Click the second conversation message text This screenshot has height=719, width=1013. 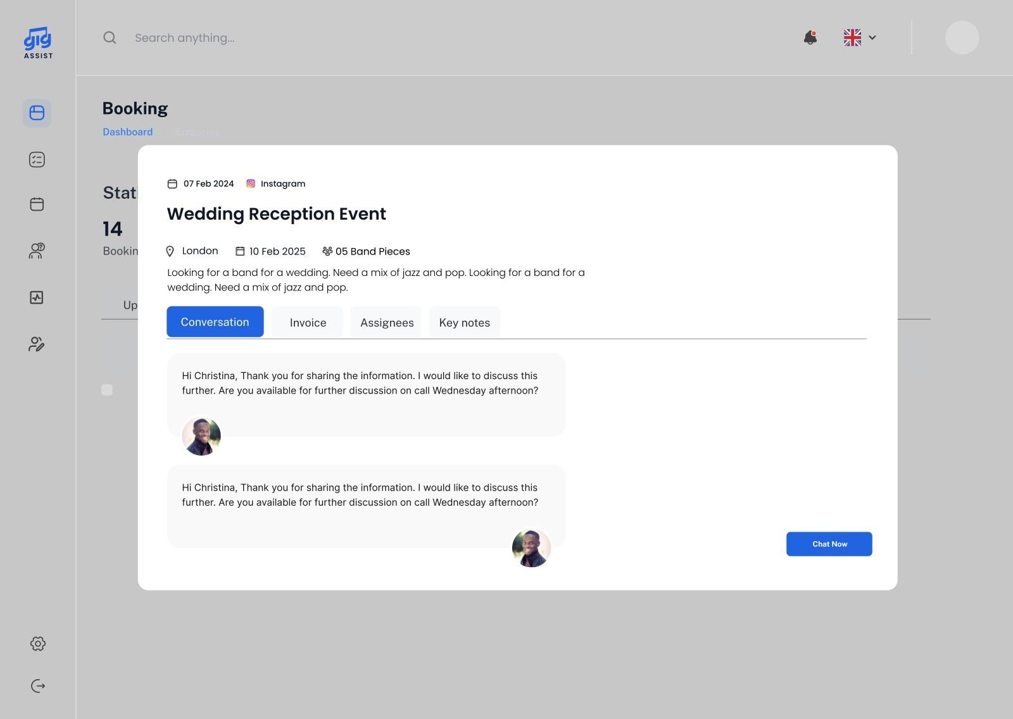tap(360, 495)
